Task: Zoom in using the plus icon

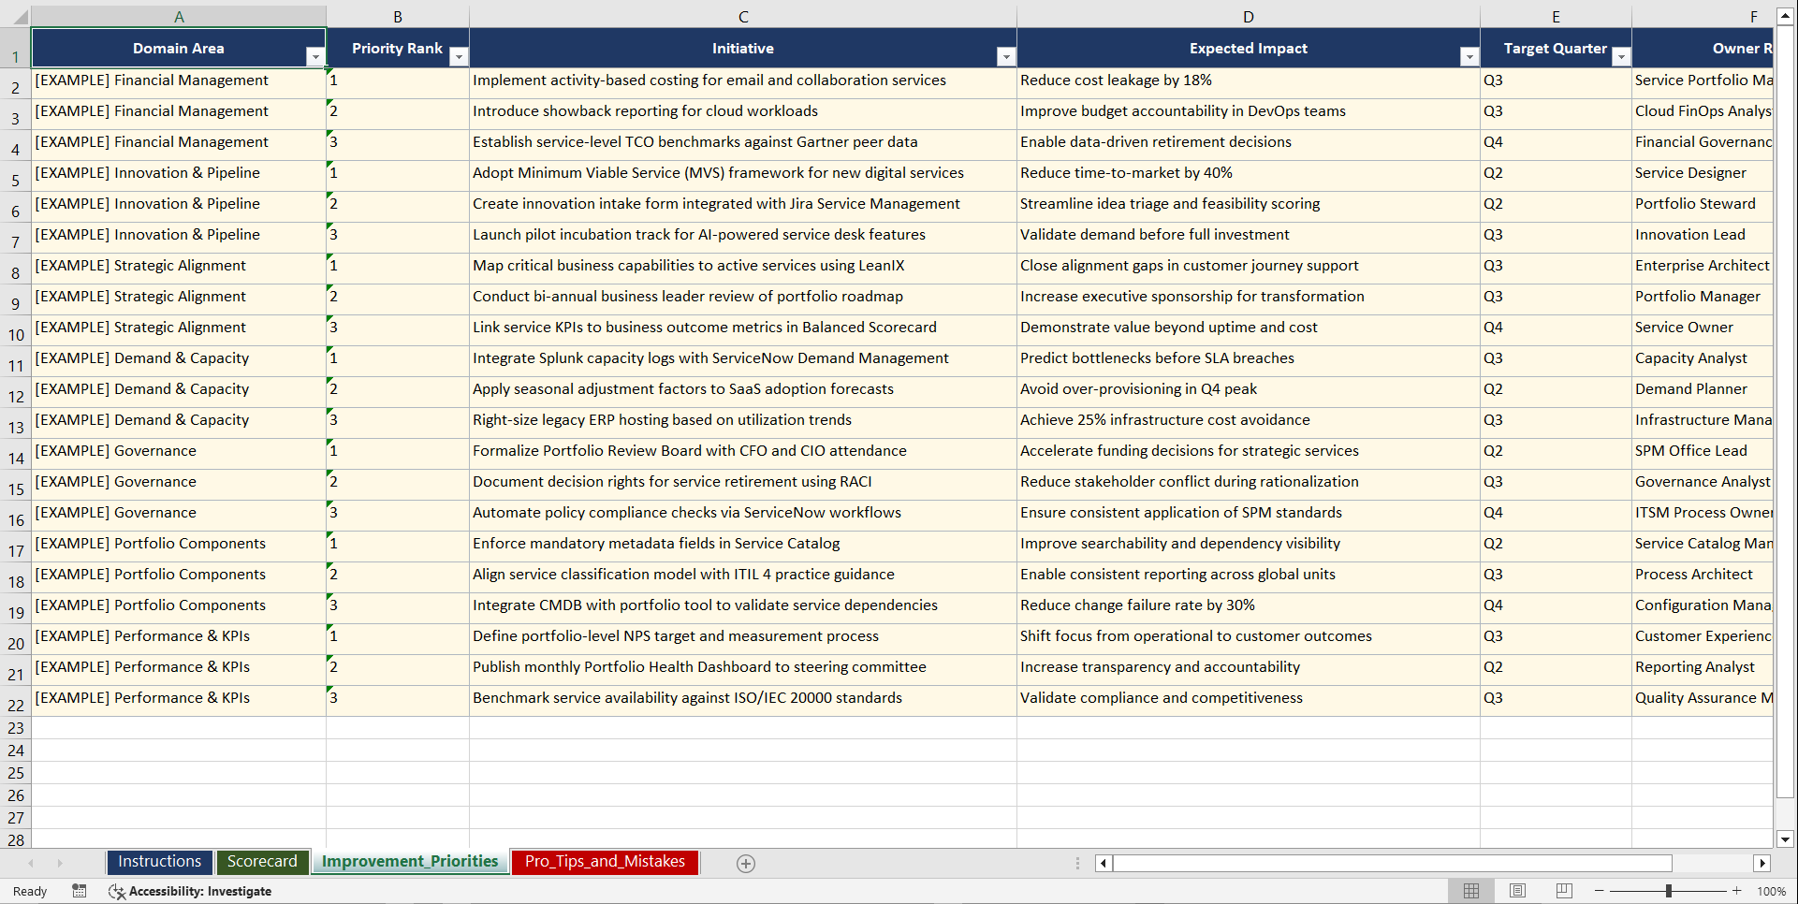Action: pos(1737,891)
